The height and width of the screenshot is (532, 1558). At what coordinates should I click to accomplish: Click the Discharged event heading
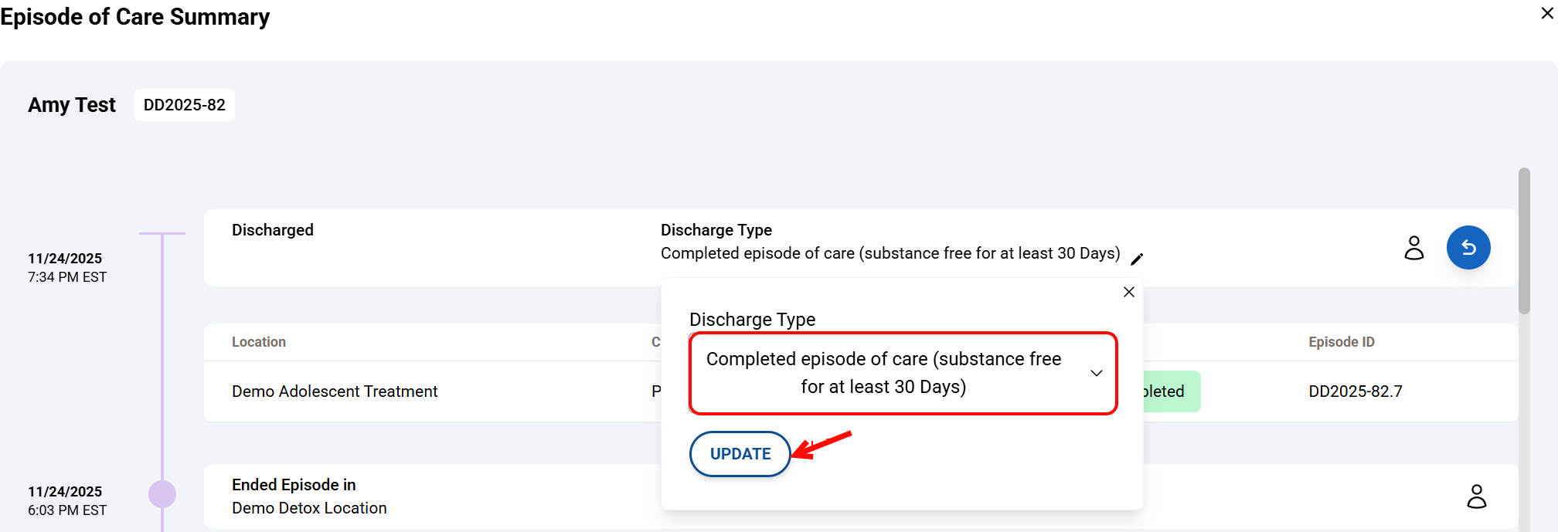click(x=273, y=230)
